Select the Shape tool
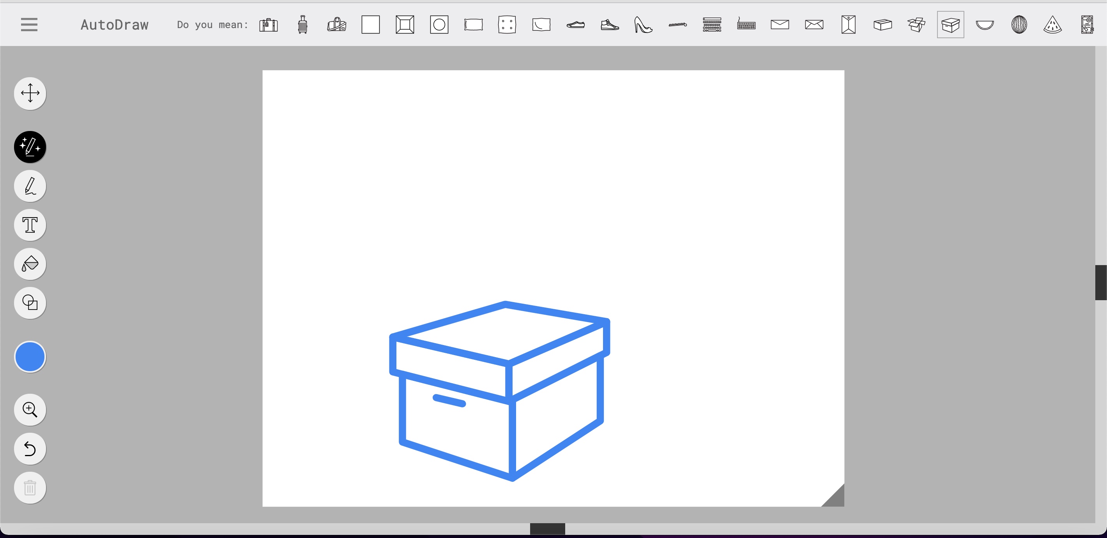1107x538 pixels. [30, 303]
